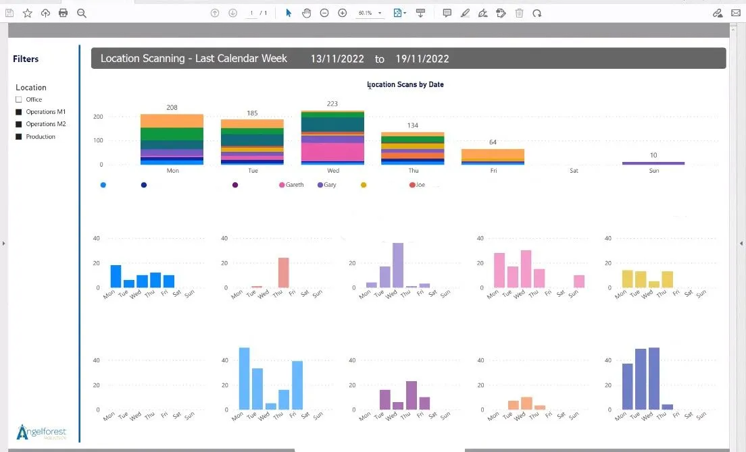Select the pencil annotation tool
Image resolution: width=746 pixels, height=452 pixels.
click(465, 12)
